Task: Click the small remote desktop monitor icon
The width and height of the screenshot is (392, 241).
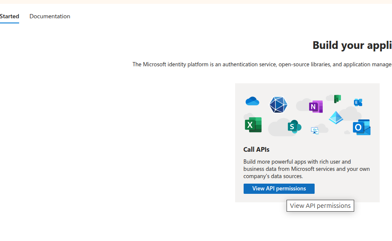Action: click(x=315, y=130)
